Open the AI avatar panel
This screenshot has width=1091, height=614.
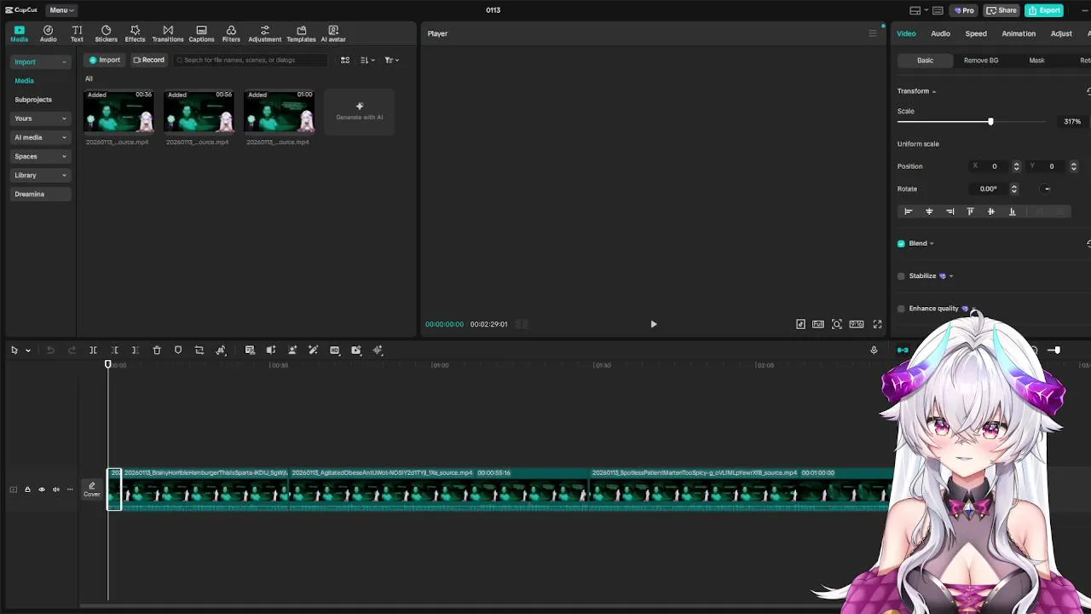click(x=333, y=33)
